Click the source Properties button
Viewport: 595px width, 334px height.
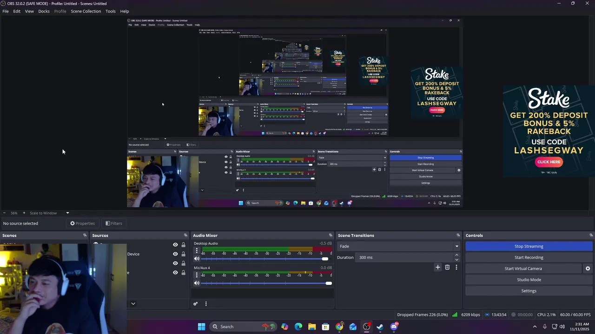(82, 224)
